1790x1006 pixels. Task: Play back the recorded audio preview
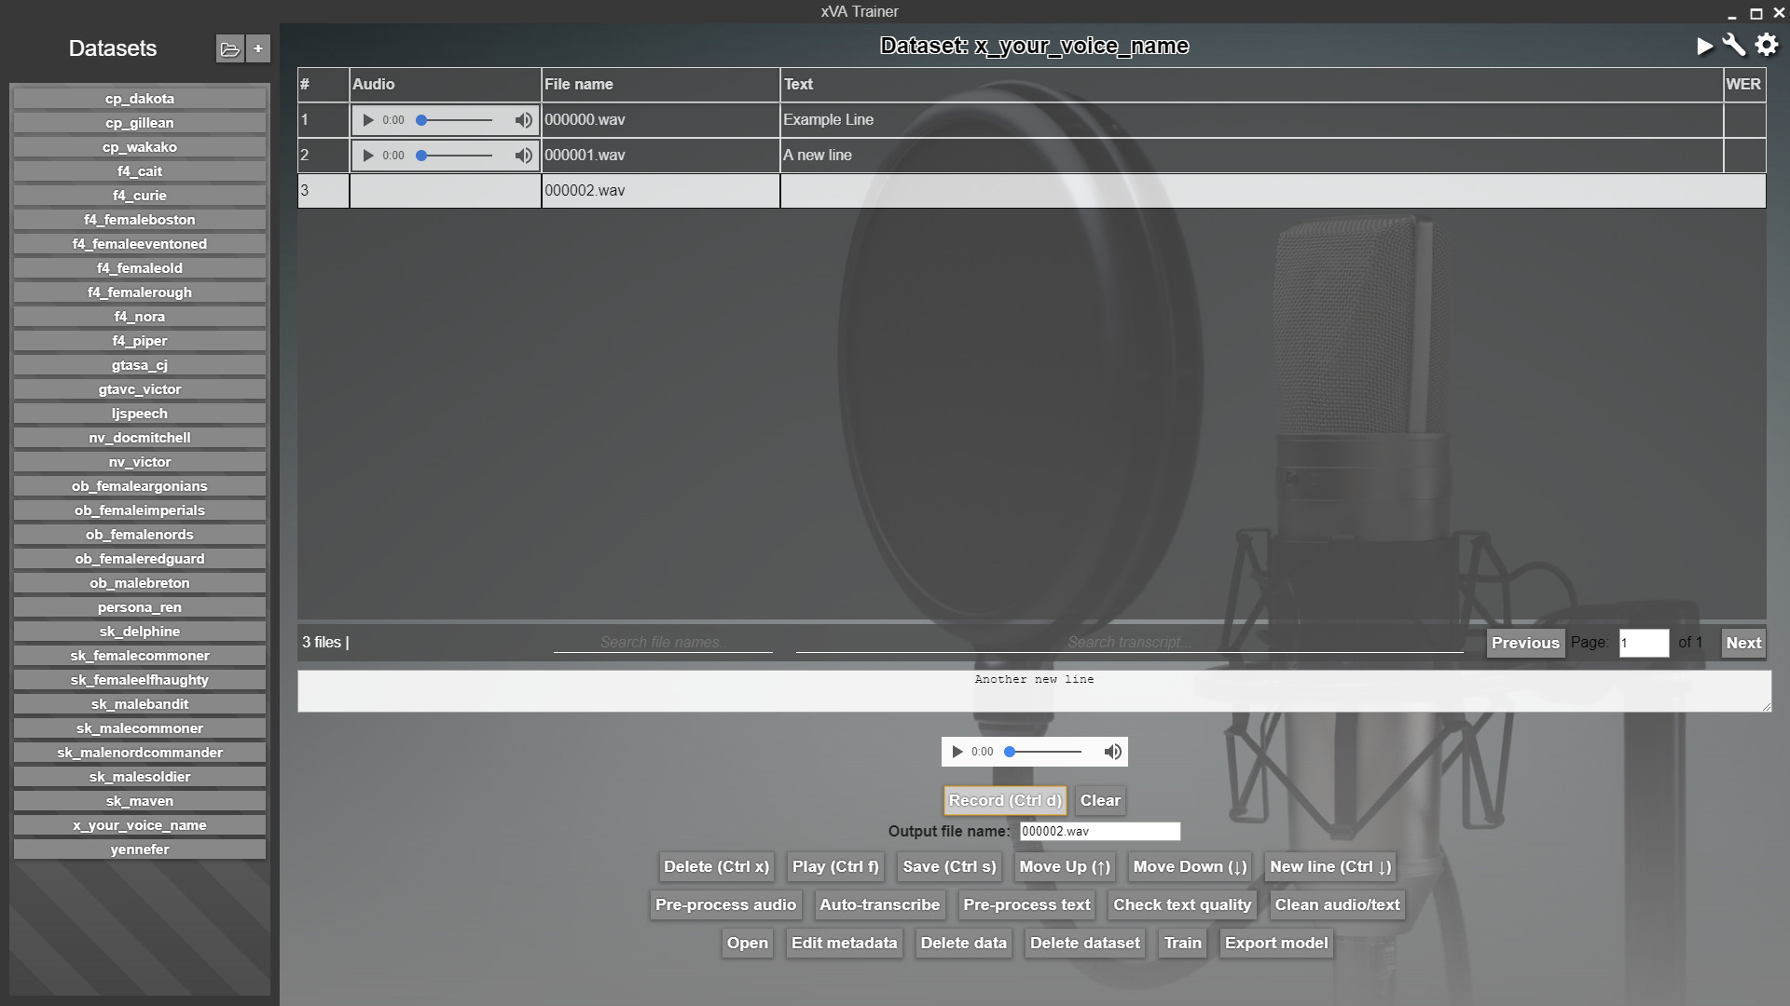(957, 752)
